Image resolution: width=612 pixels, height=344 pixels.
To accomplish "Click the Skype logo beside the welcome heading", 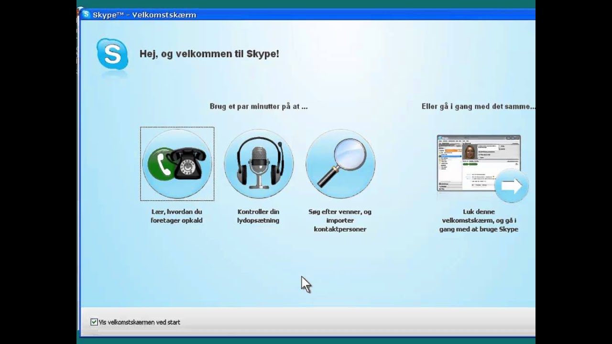I will click(112, 54).
